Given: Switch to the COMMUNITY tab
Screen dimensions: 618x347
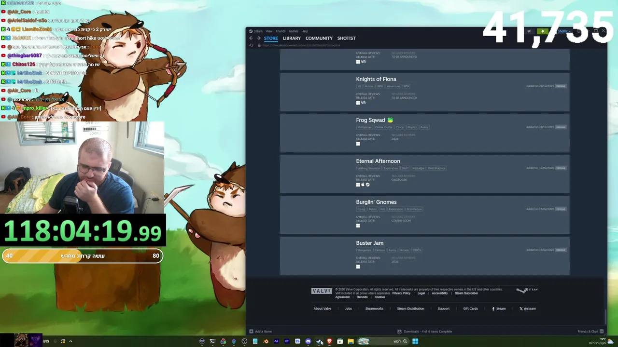Looking at the screenshot, I should [319, 38].
